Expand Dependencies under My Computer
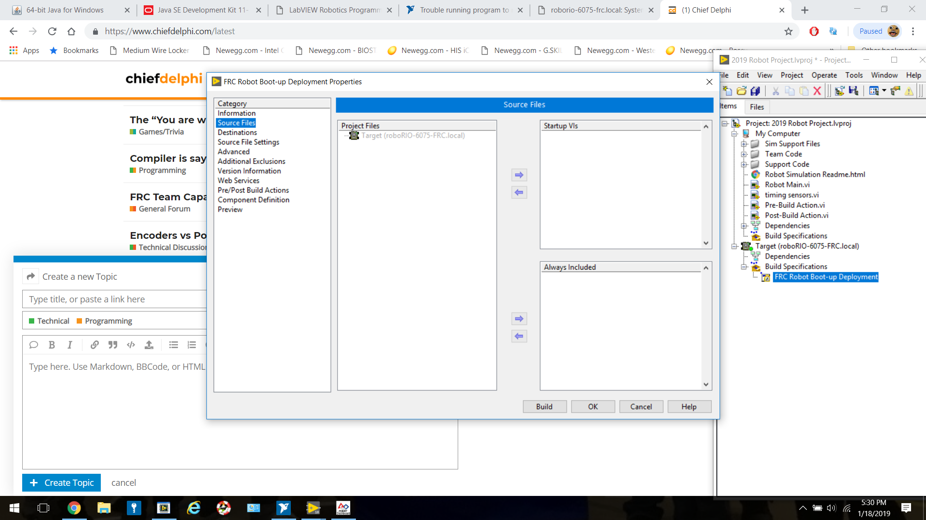 tap(744, 226)
